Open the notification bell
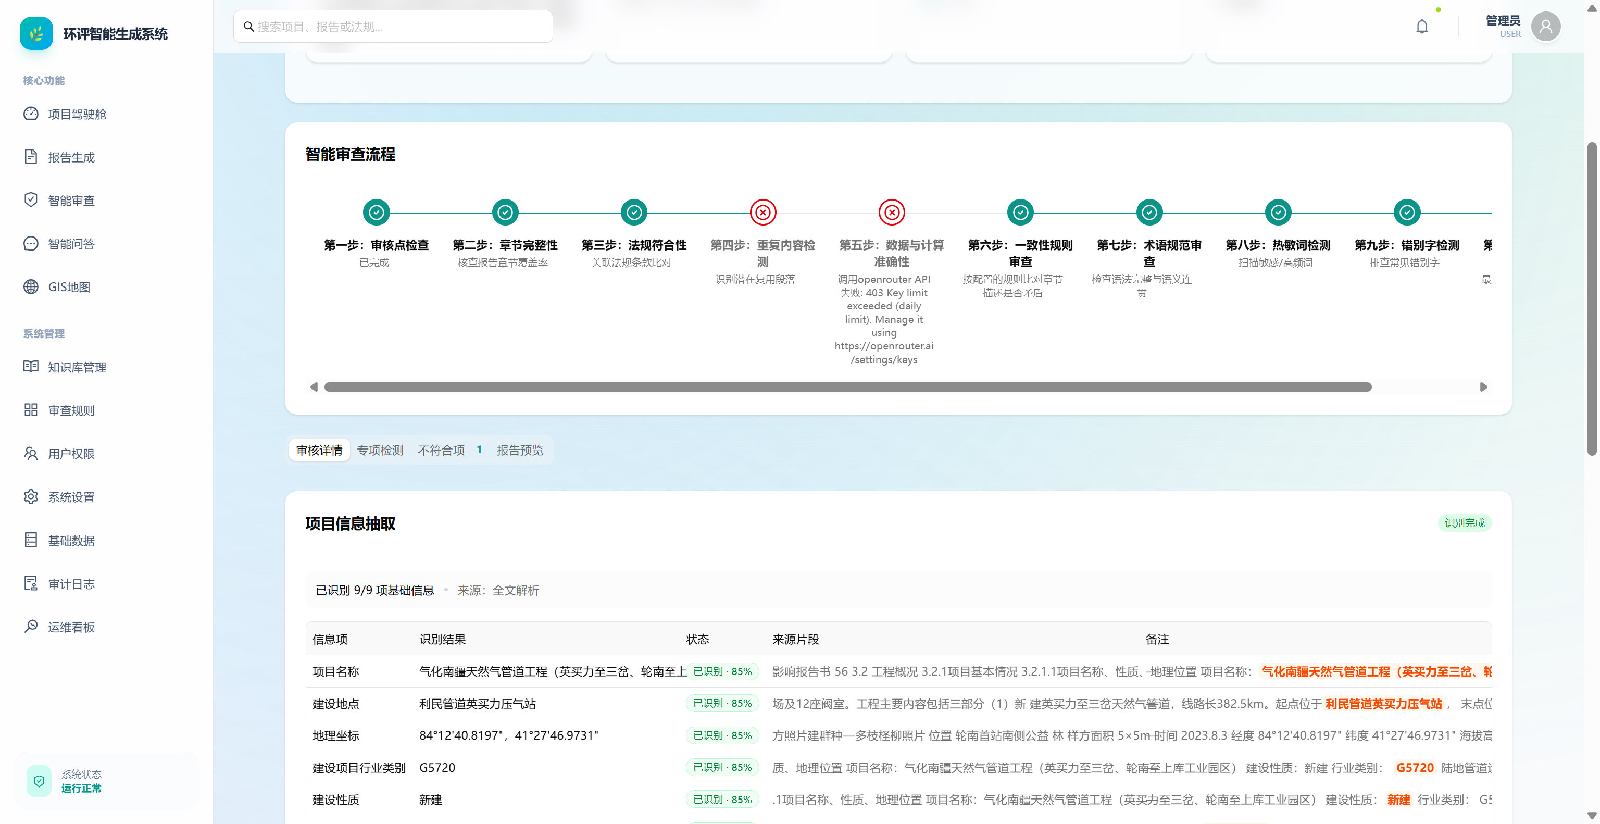This screenshot has height=824, width=1600. (1422, 27)
